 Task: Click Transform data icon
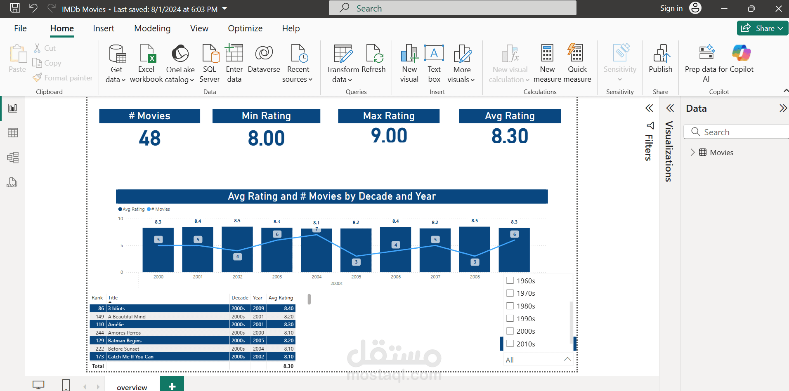tap(343, 53)
